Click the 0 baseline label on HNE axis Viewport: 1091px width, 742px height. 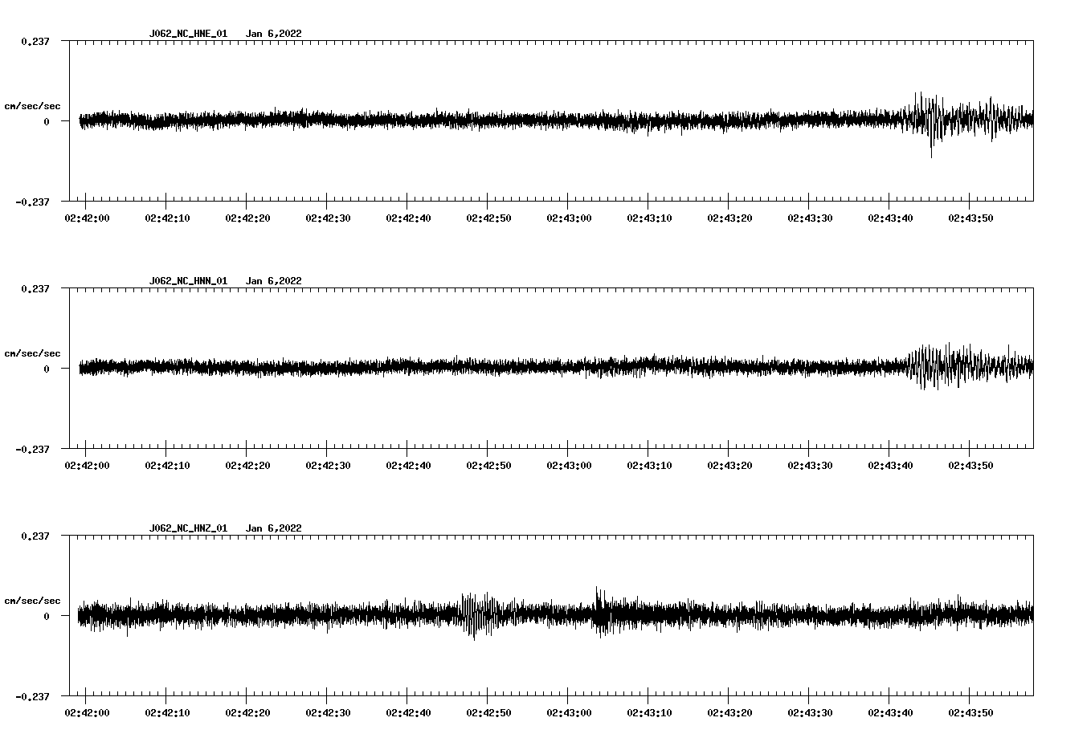point(47,121)
